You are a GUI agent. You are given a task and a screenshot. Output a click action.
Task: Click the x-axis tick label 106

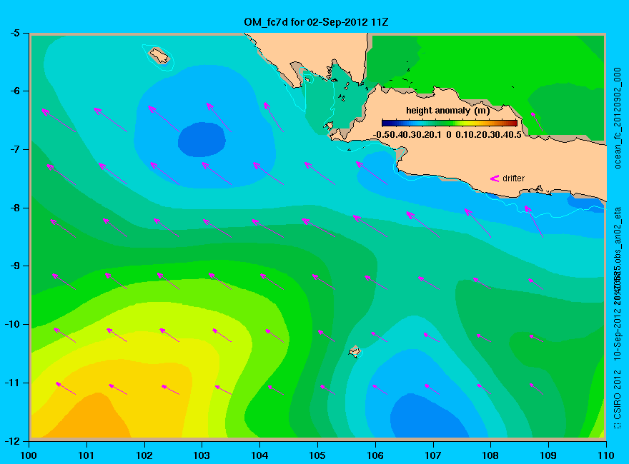point(375,455)
